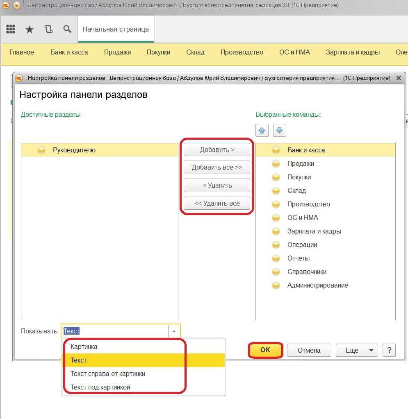This screenshot has height=419, width=408.
Task: Confirm settings with OK button
Action: click(x=265, y=350)
